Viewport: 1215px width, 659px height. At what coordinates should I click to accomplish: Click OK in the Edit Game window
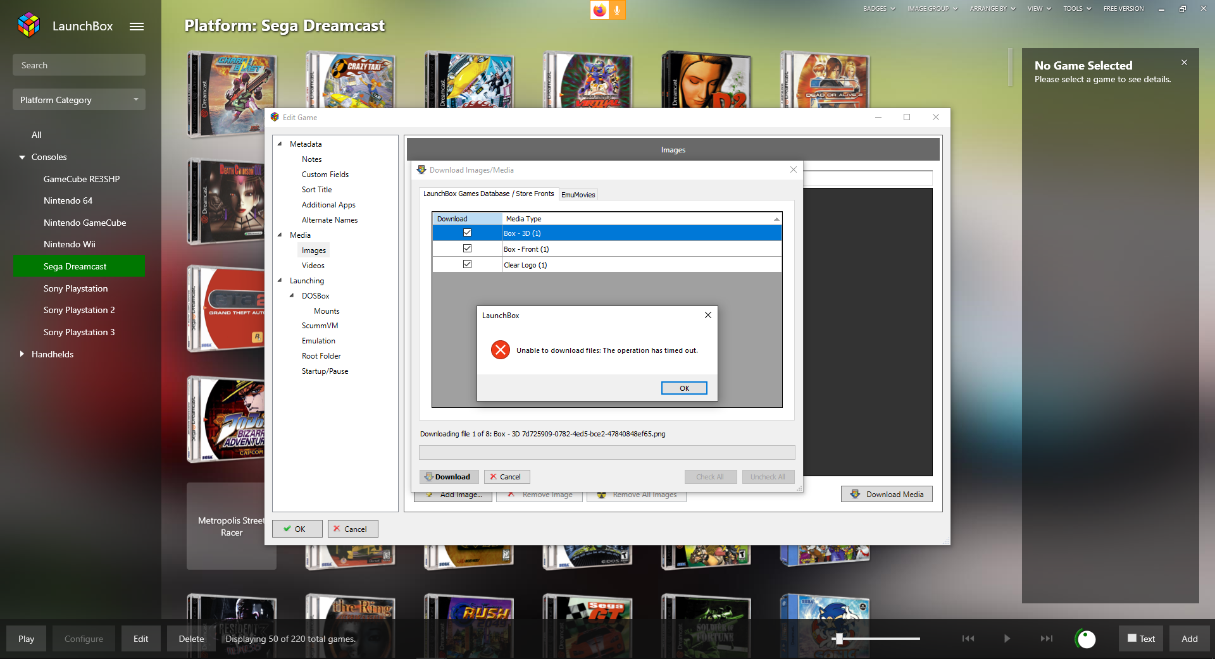297,529
